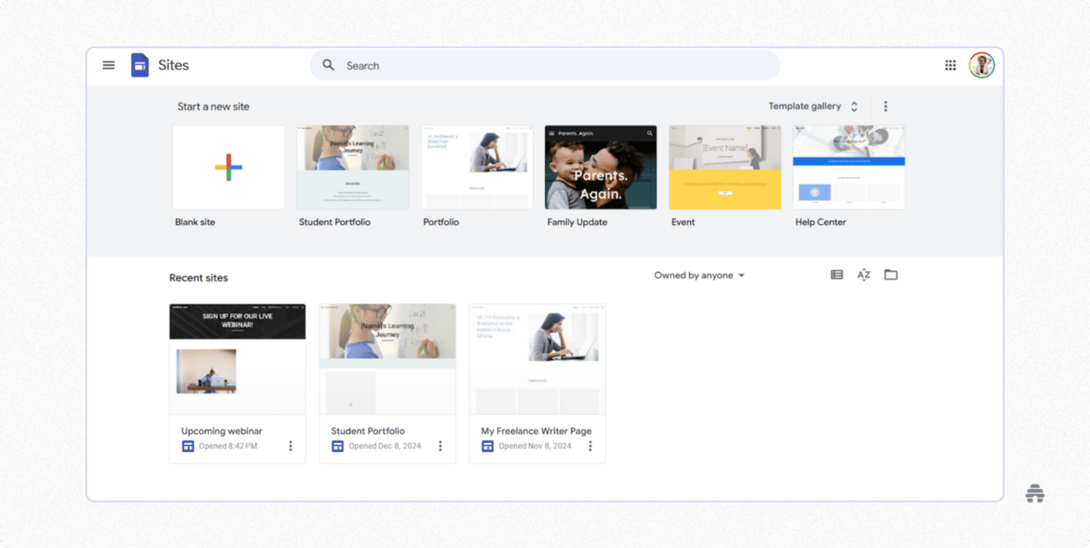Viewport: 1090px width, 548px height.
Task: Sort recent sites alphabetically
Action: 863,274
